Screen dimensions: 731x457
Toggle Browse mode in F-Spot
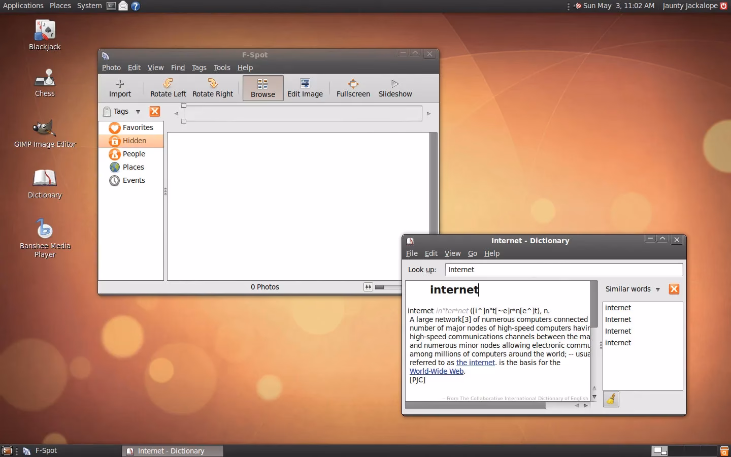point(262,88)
